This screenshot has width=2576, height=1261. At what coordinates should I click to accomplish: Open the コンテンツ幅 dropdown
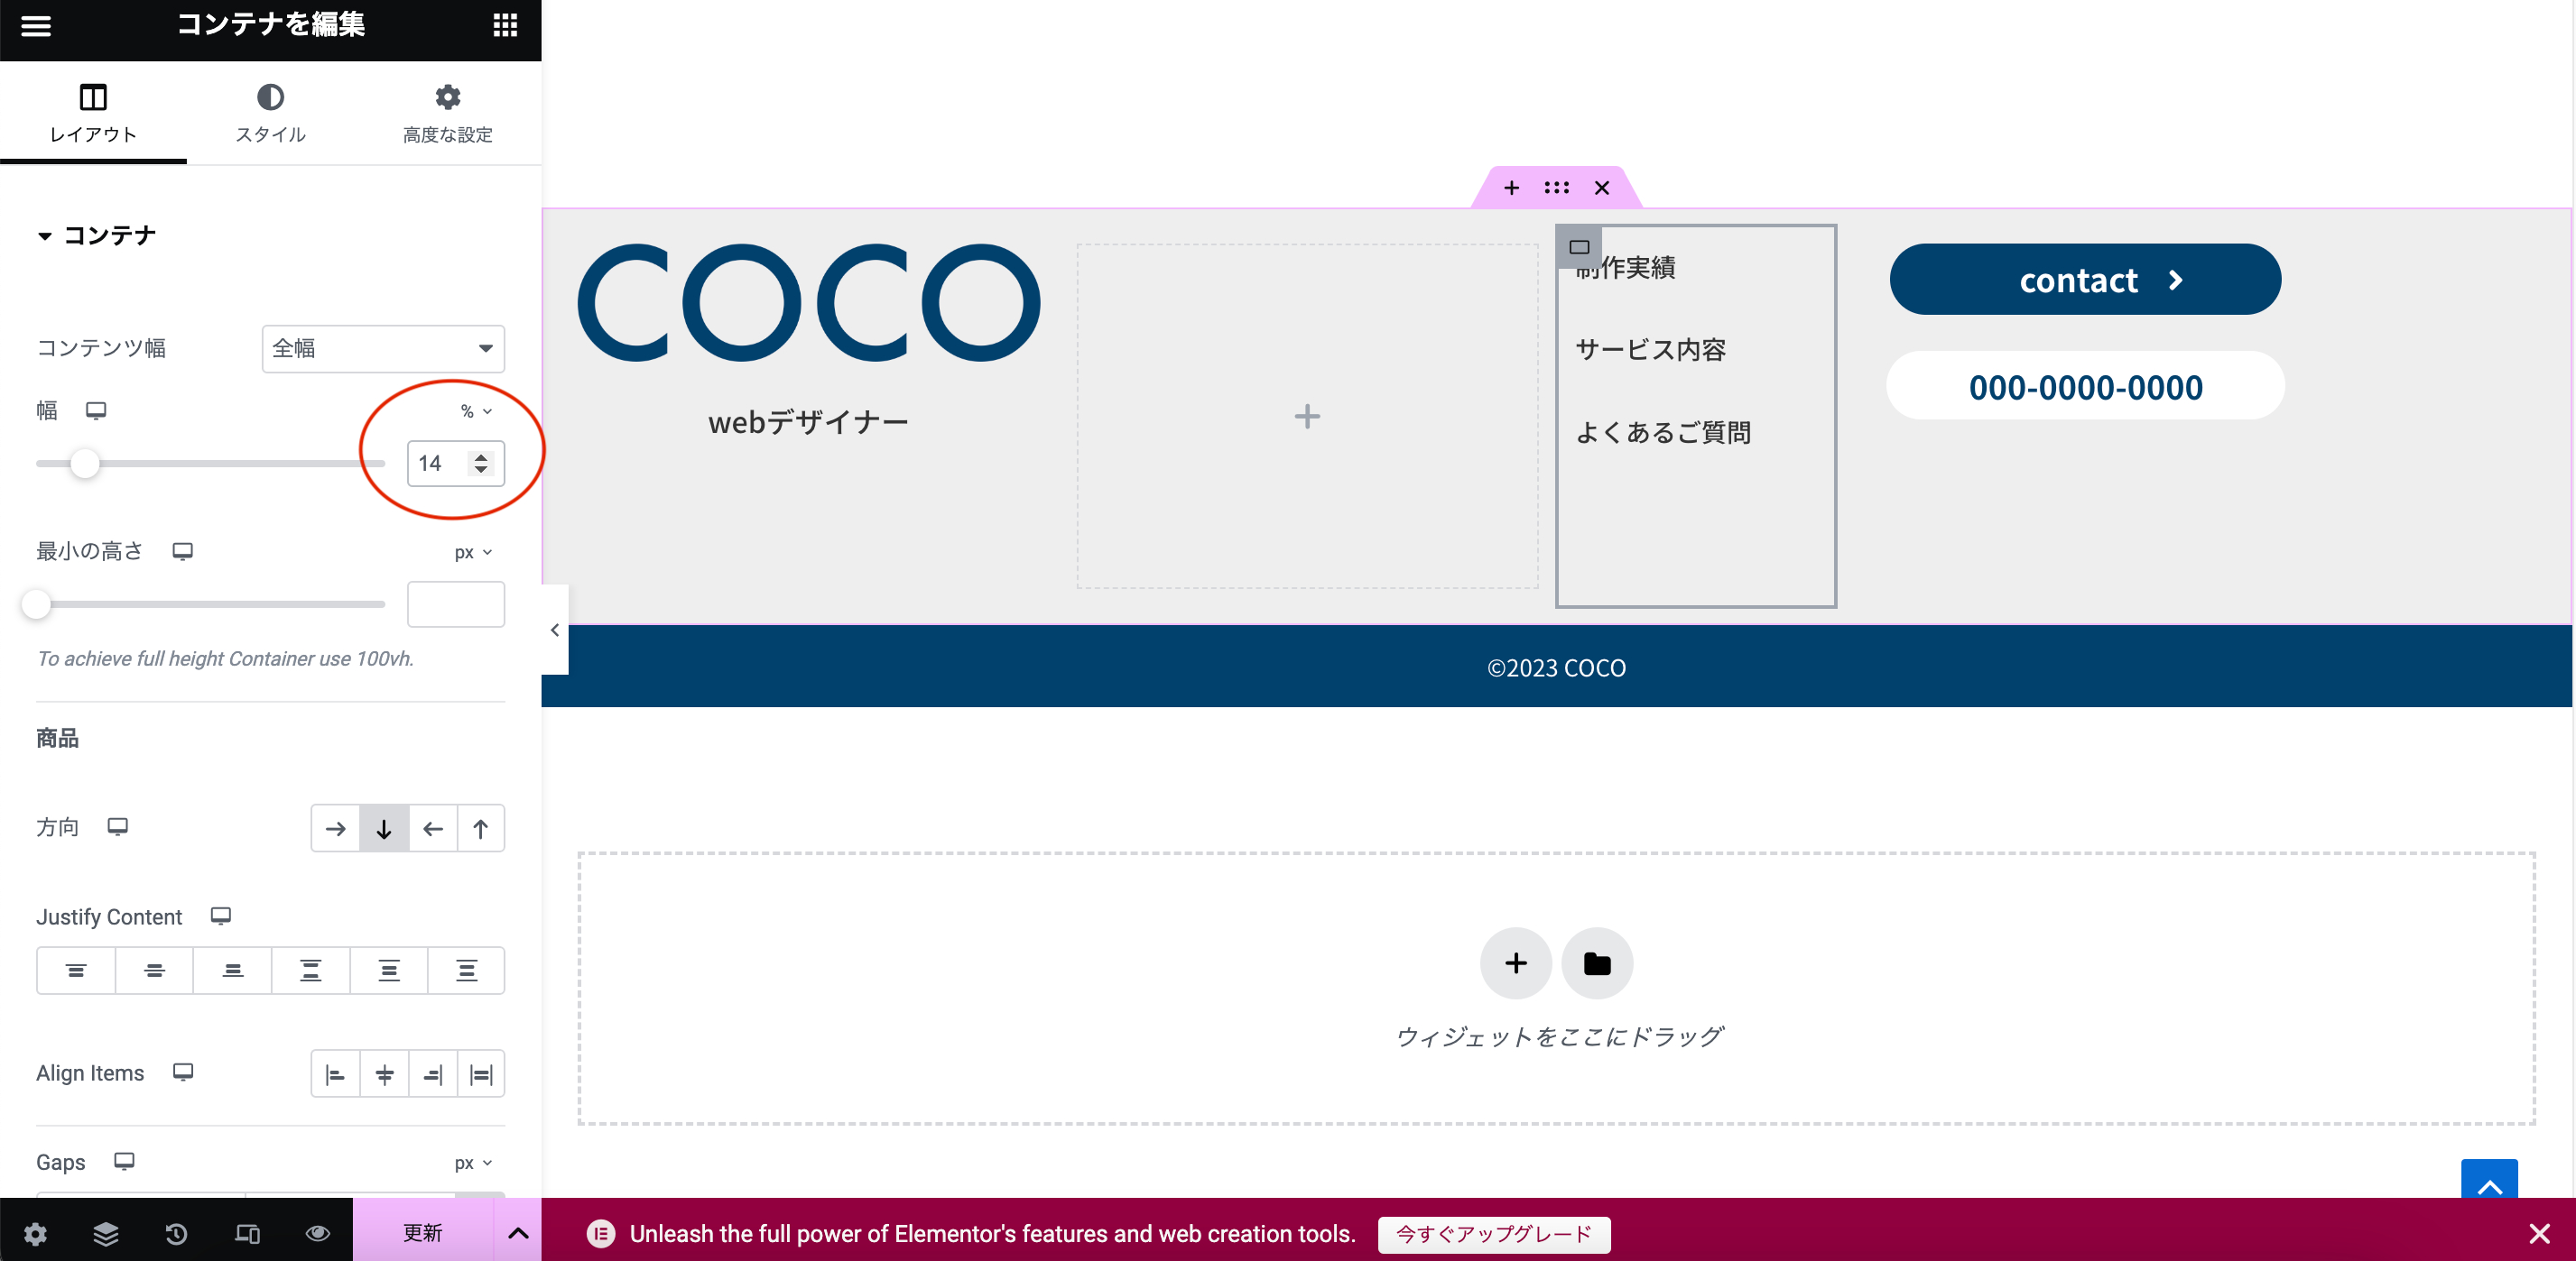tap(383, 348)
